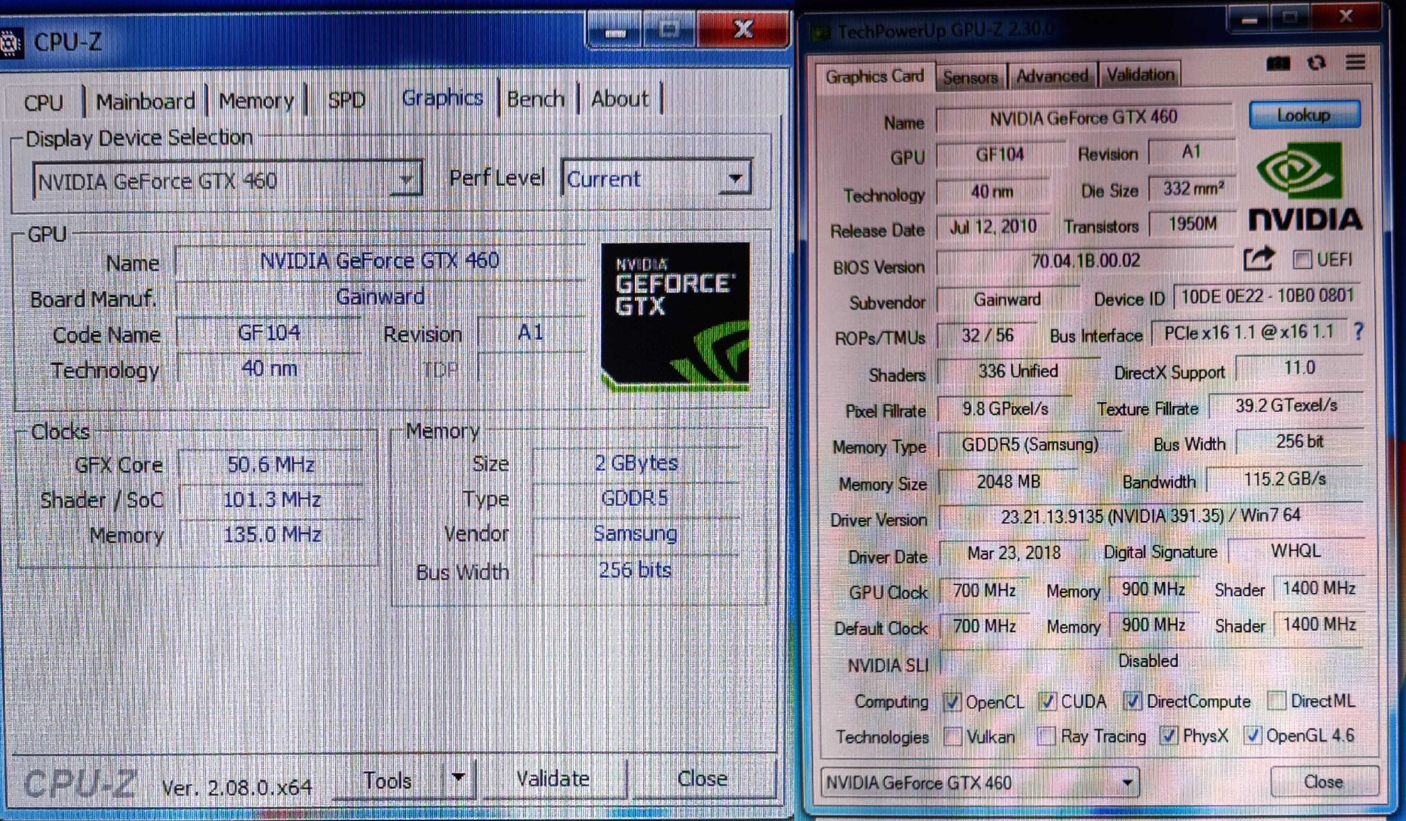Click Driver Version field in GPU-Z
This screenshot has width=1406, height=821.
coord(1151,516)
